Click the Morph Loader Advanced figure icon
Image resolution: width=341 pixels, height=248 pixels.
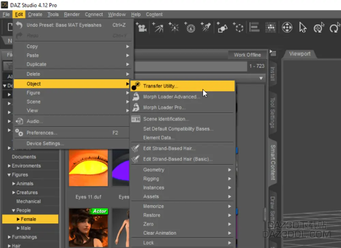136,97
